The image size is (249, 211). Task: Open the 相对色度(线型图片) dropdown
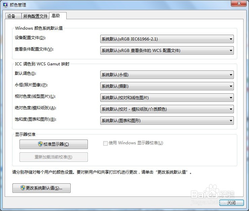pyautogui.click(x=167, y=97)
